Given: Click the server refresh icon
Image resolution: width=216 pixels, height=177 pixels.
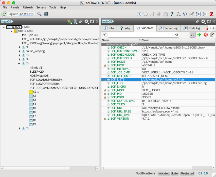Looking at the screenshot, I should 4,14.
